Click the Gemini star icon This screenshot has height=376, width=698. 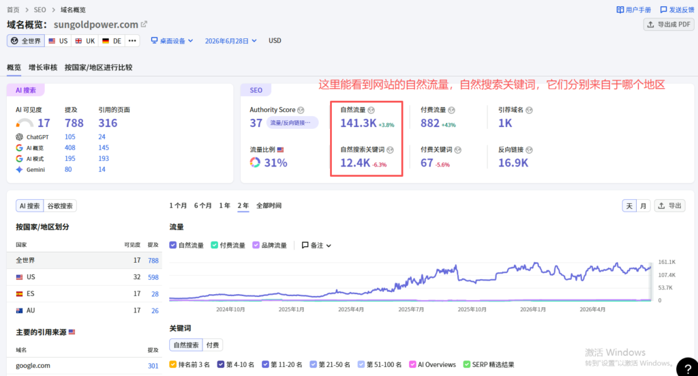(19, 169)
